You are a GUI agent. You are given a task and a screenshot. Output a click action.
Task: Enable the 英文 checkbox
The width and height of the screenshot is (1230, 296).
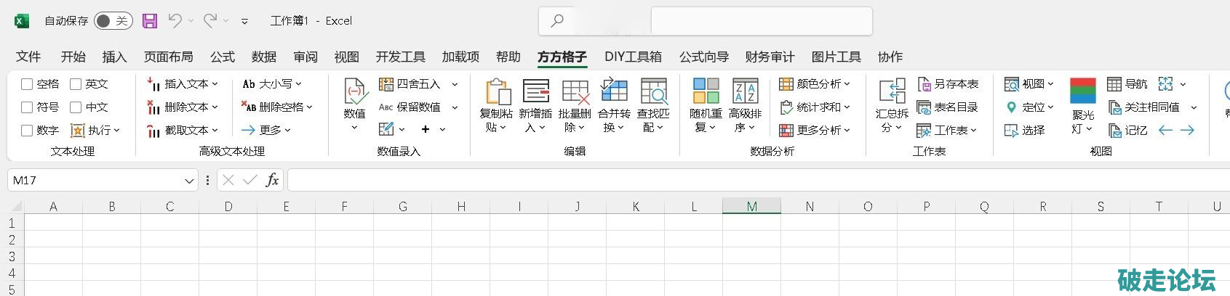(x=76, y=84)
